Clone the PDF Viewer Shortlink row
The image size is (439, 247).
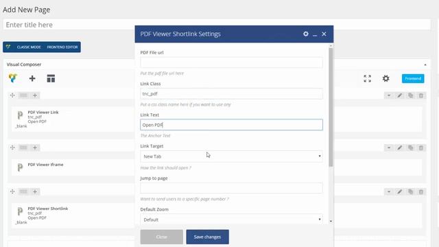click(410, 191)
